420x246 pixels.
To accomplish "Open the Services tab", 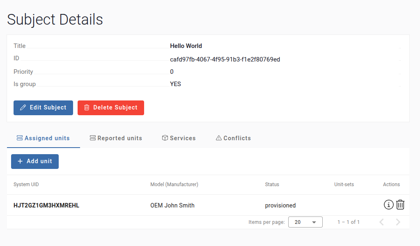I will [x=179, y=138].
